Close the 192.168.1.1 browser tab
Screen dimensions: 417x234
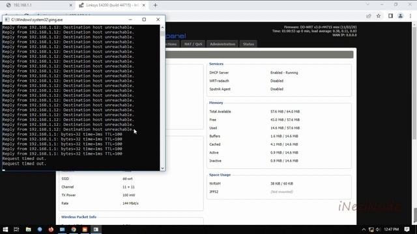tap(71, 5)
